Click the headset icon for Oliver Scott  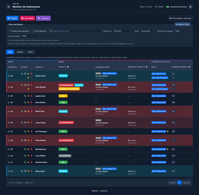25,171
